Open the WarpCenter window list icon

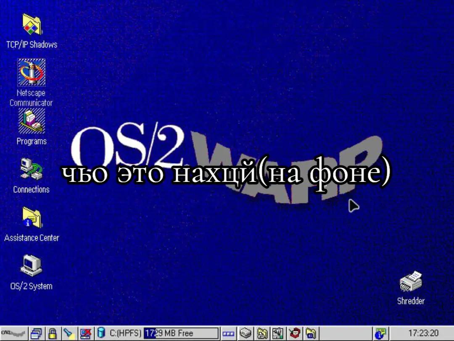point(37,333)
